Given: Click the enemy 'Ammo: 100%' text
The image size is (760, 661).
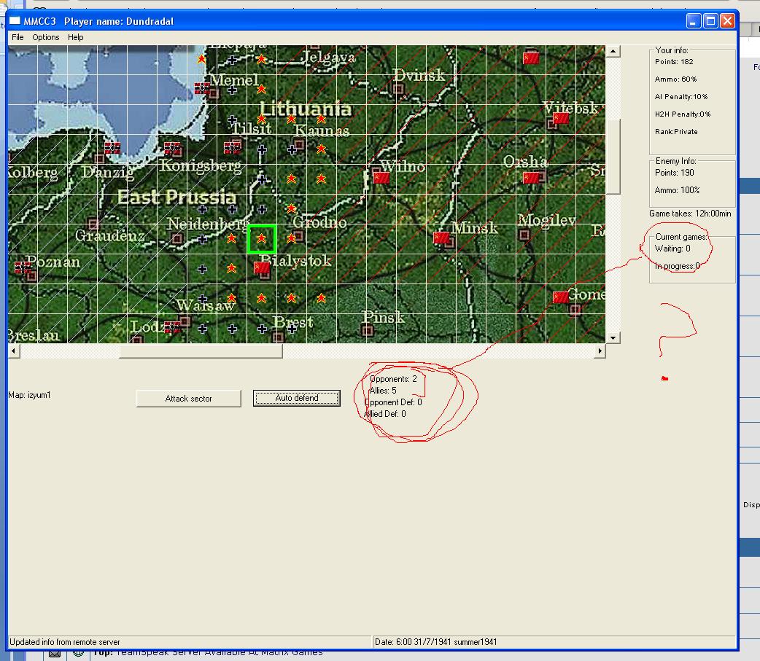Looking at the screenshot, I should (x=677, y=189).
